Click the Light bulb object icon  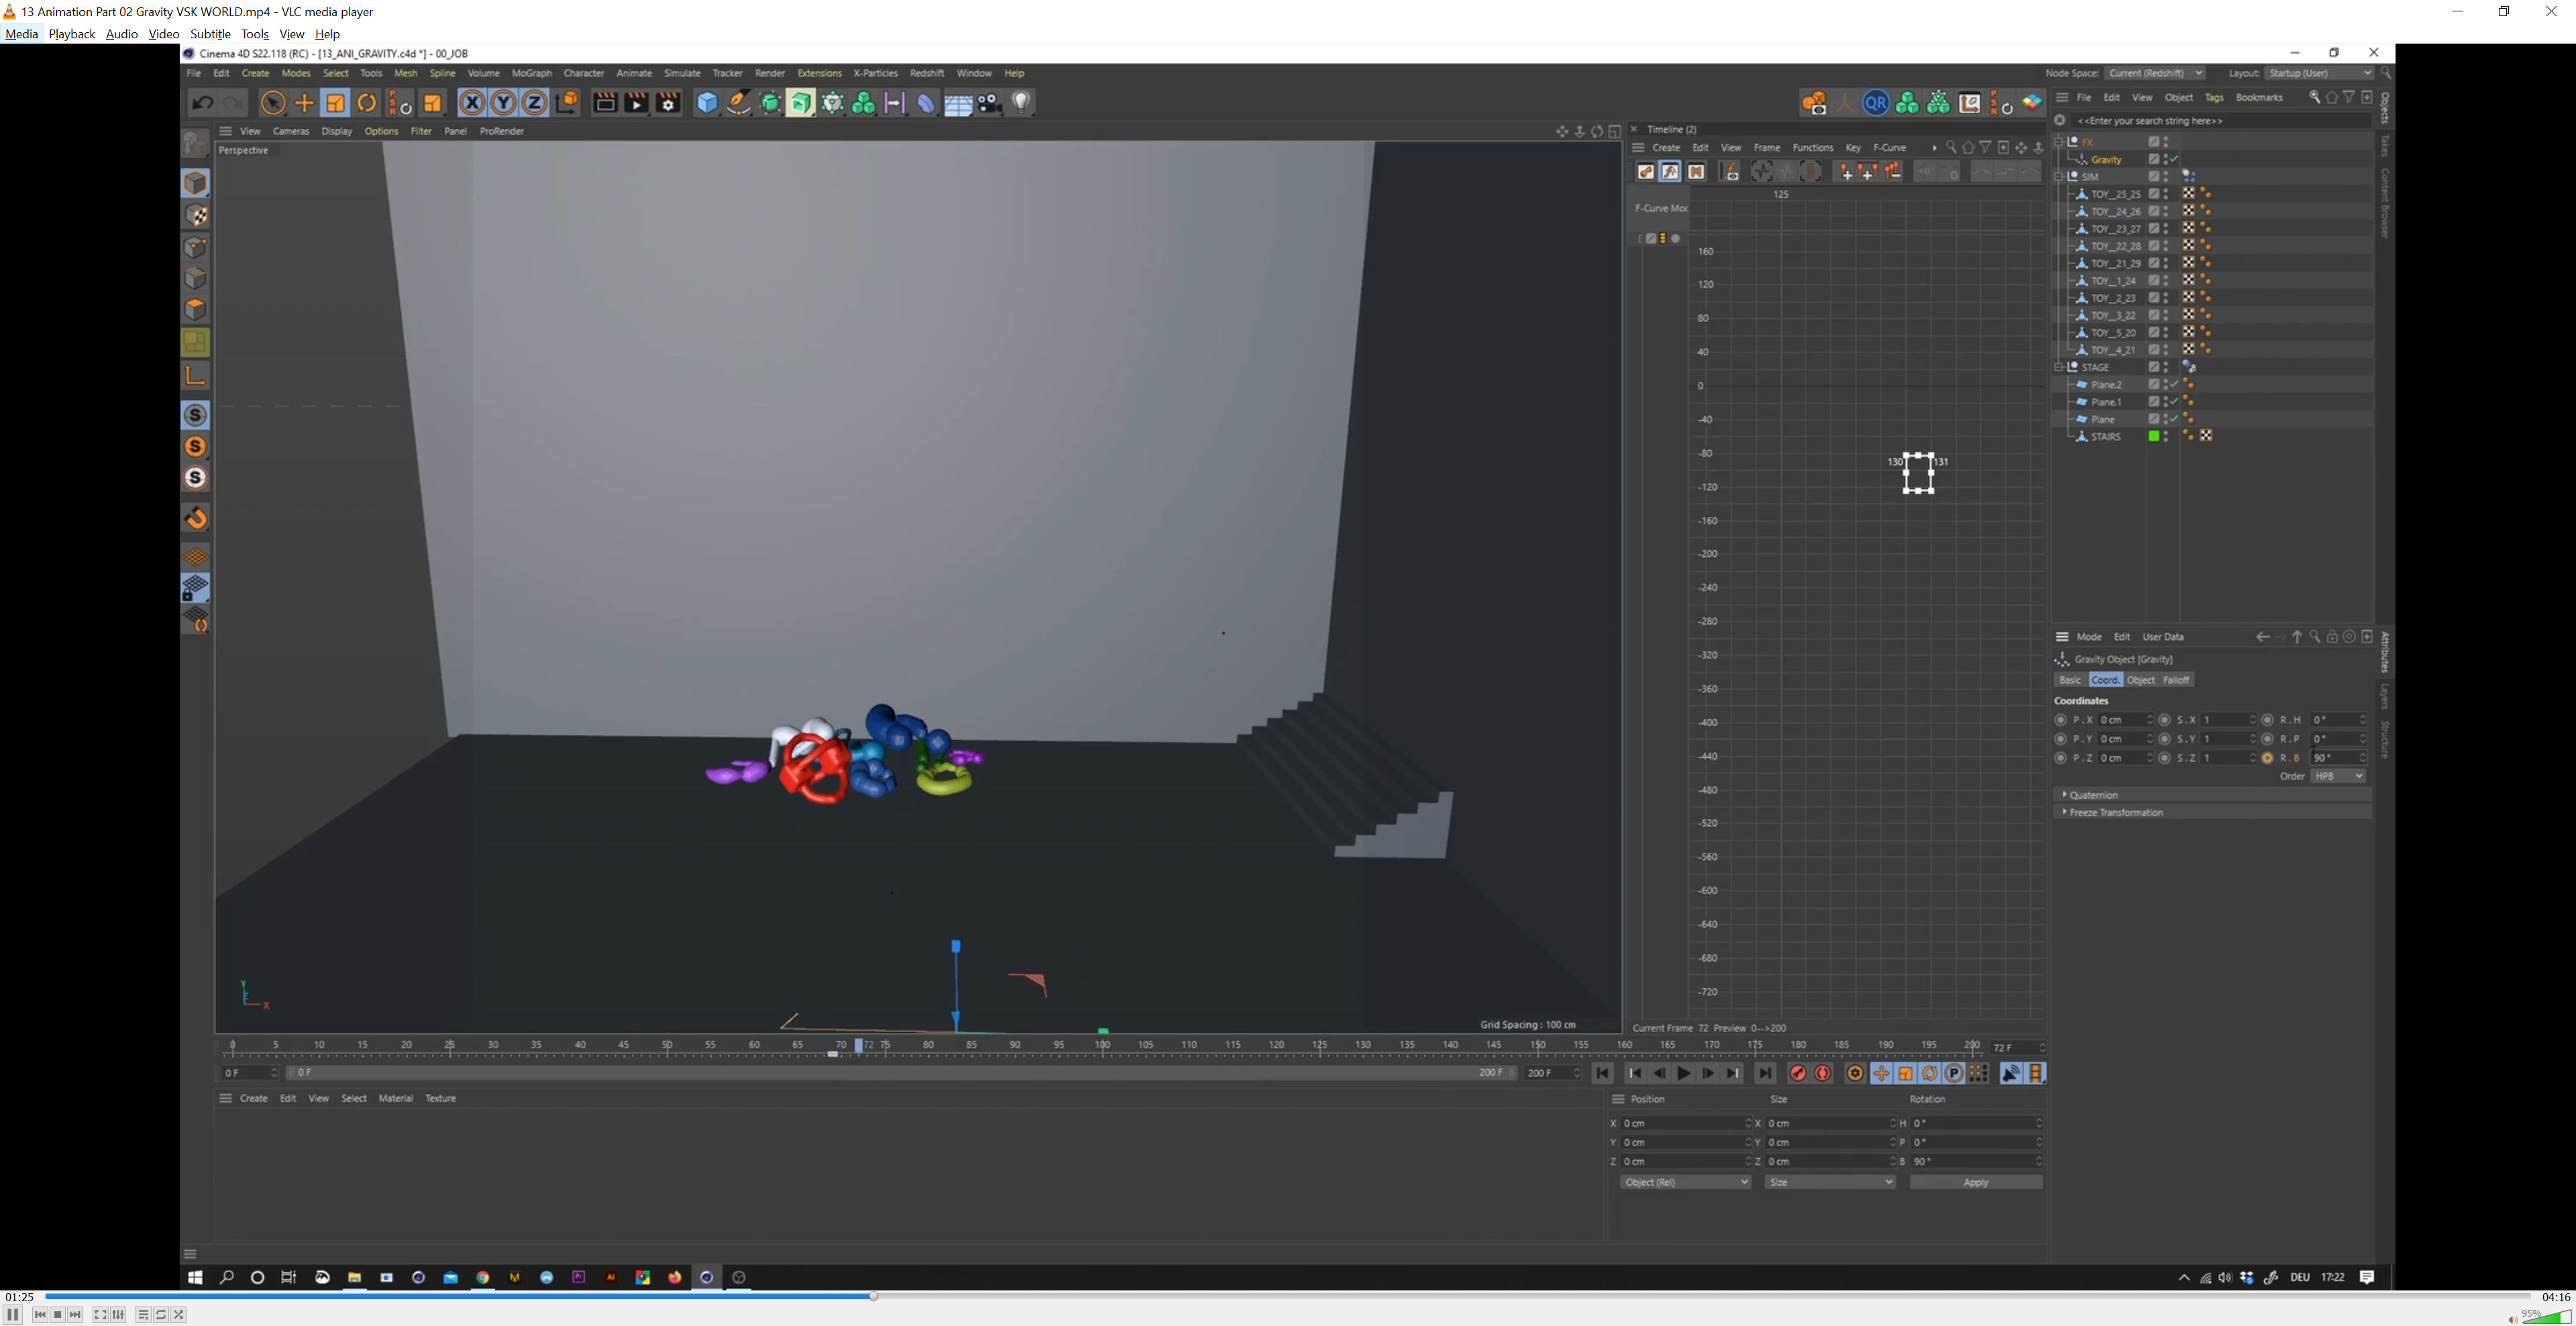(x=1021, y=103)
